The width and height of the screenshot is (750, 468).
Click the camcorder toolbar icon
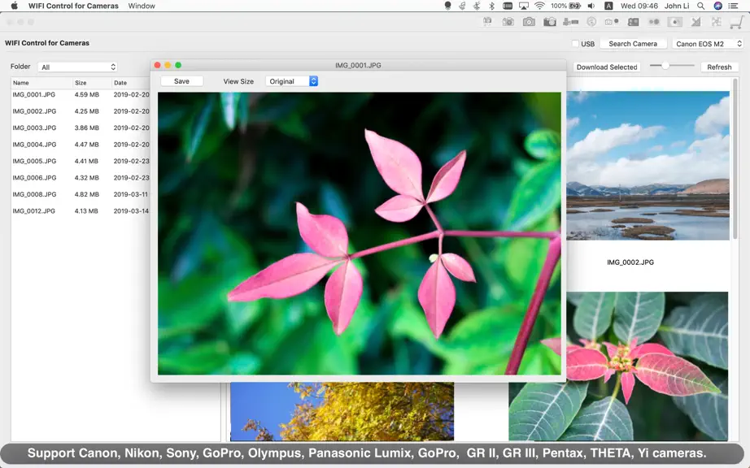tap(570, 21)
